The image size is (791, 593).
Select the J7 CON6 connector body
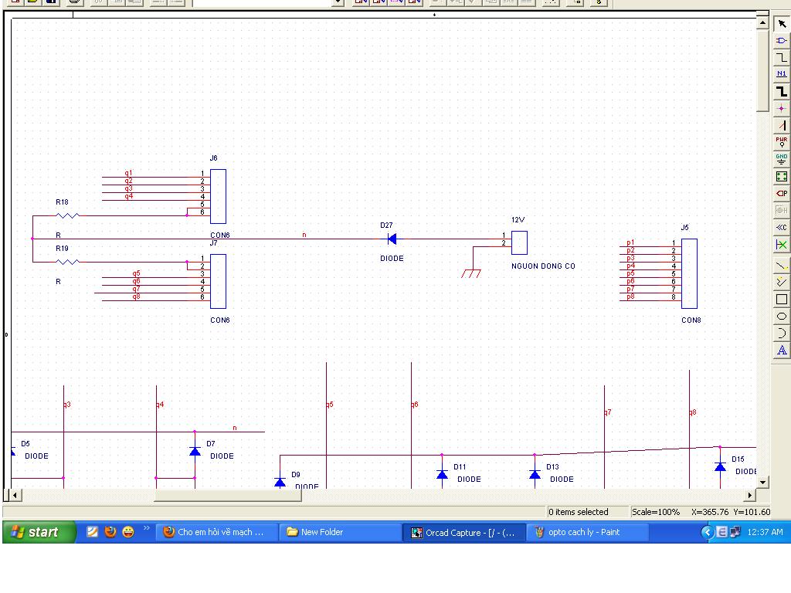218,281
